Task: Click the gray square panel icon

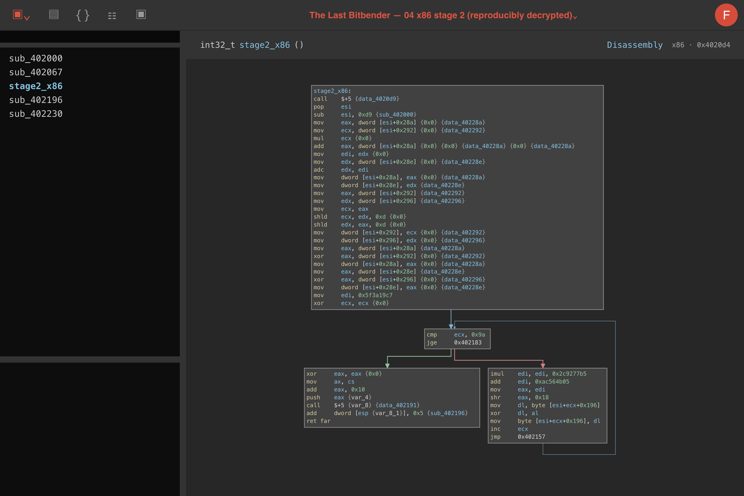Action: [x=141, y=15]
